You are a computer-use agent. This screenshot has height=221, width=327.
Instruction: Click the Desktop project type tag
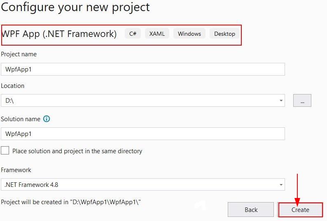pos(224,34)
